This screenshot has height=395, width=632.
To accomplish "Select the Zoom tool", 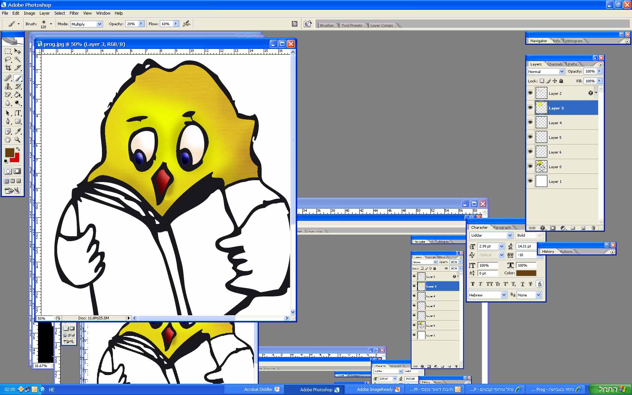I will (18, 140).
